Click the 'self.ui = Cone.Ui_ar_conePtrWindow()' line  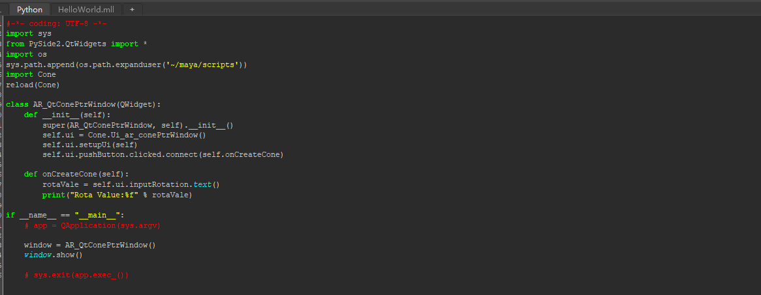[124, 135]
